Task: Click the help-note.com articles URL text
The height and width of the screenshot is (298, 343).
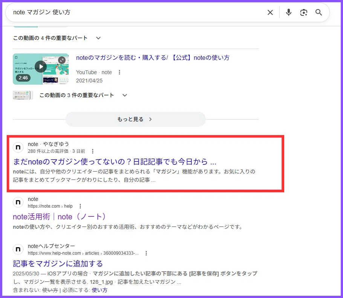Action: pos(83,253)
